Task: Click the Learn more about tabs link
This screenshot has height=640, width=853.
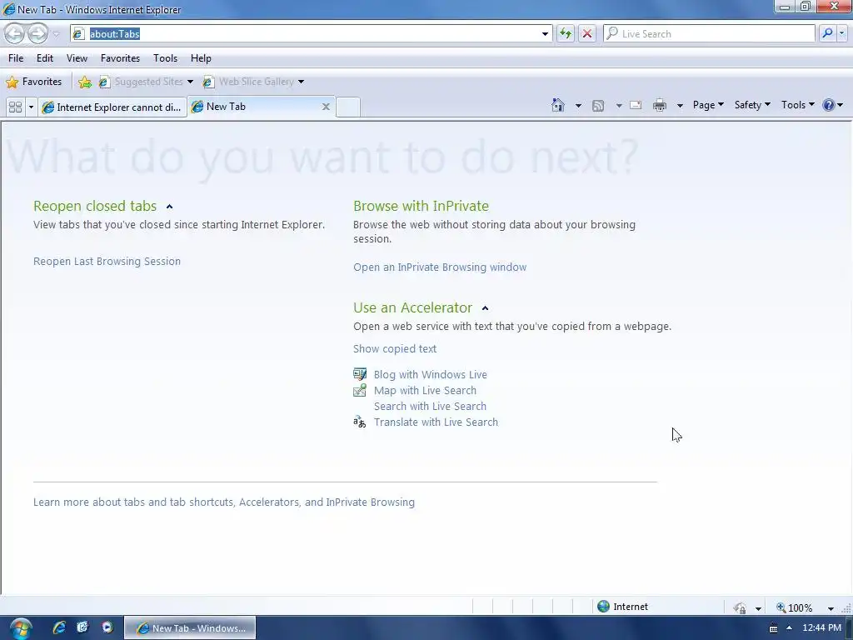Action: 223,502
